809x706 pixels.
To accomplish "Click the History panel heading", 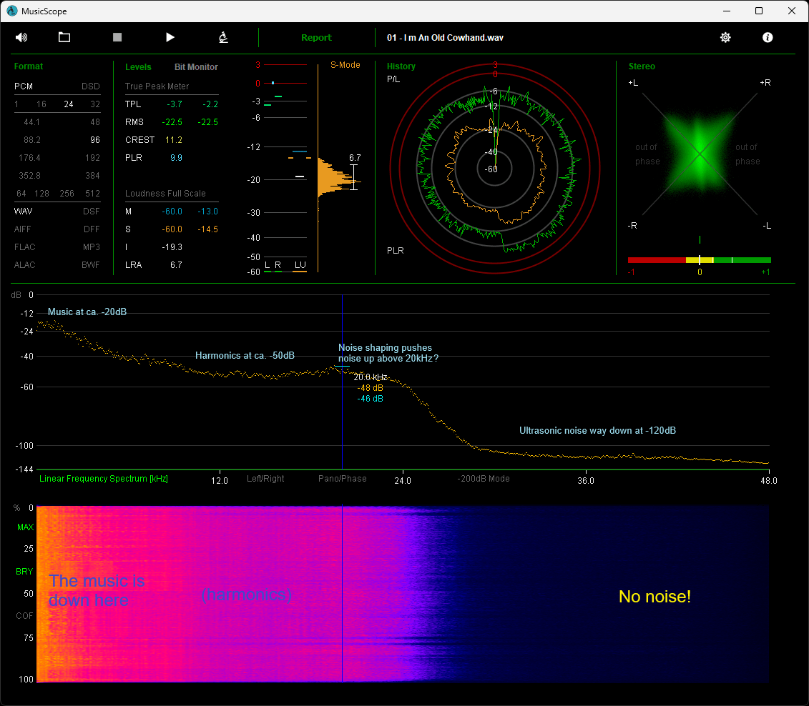I will point(401,66).
